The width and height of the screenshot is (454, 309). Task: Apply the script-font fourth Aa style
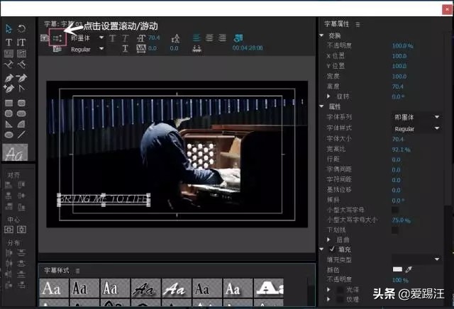pyautogui.click(x=145, y=288)
